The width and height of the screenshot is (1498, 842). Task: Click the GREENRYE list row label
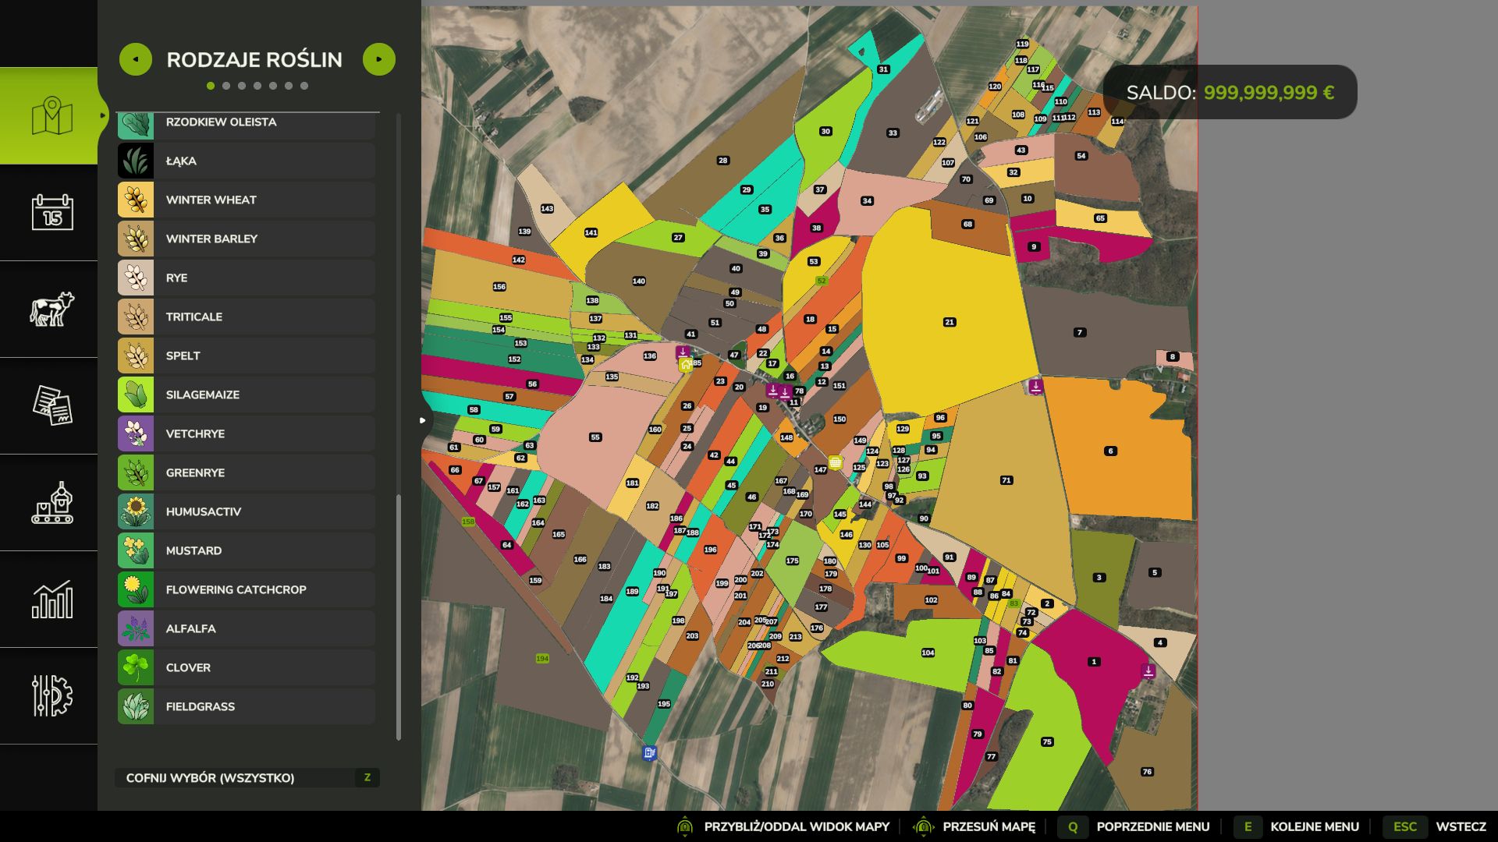point(195,472)
